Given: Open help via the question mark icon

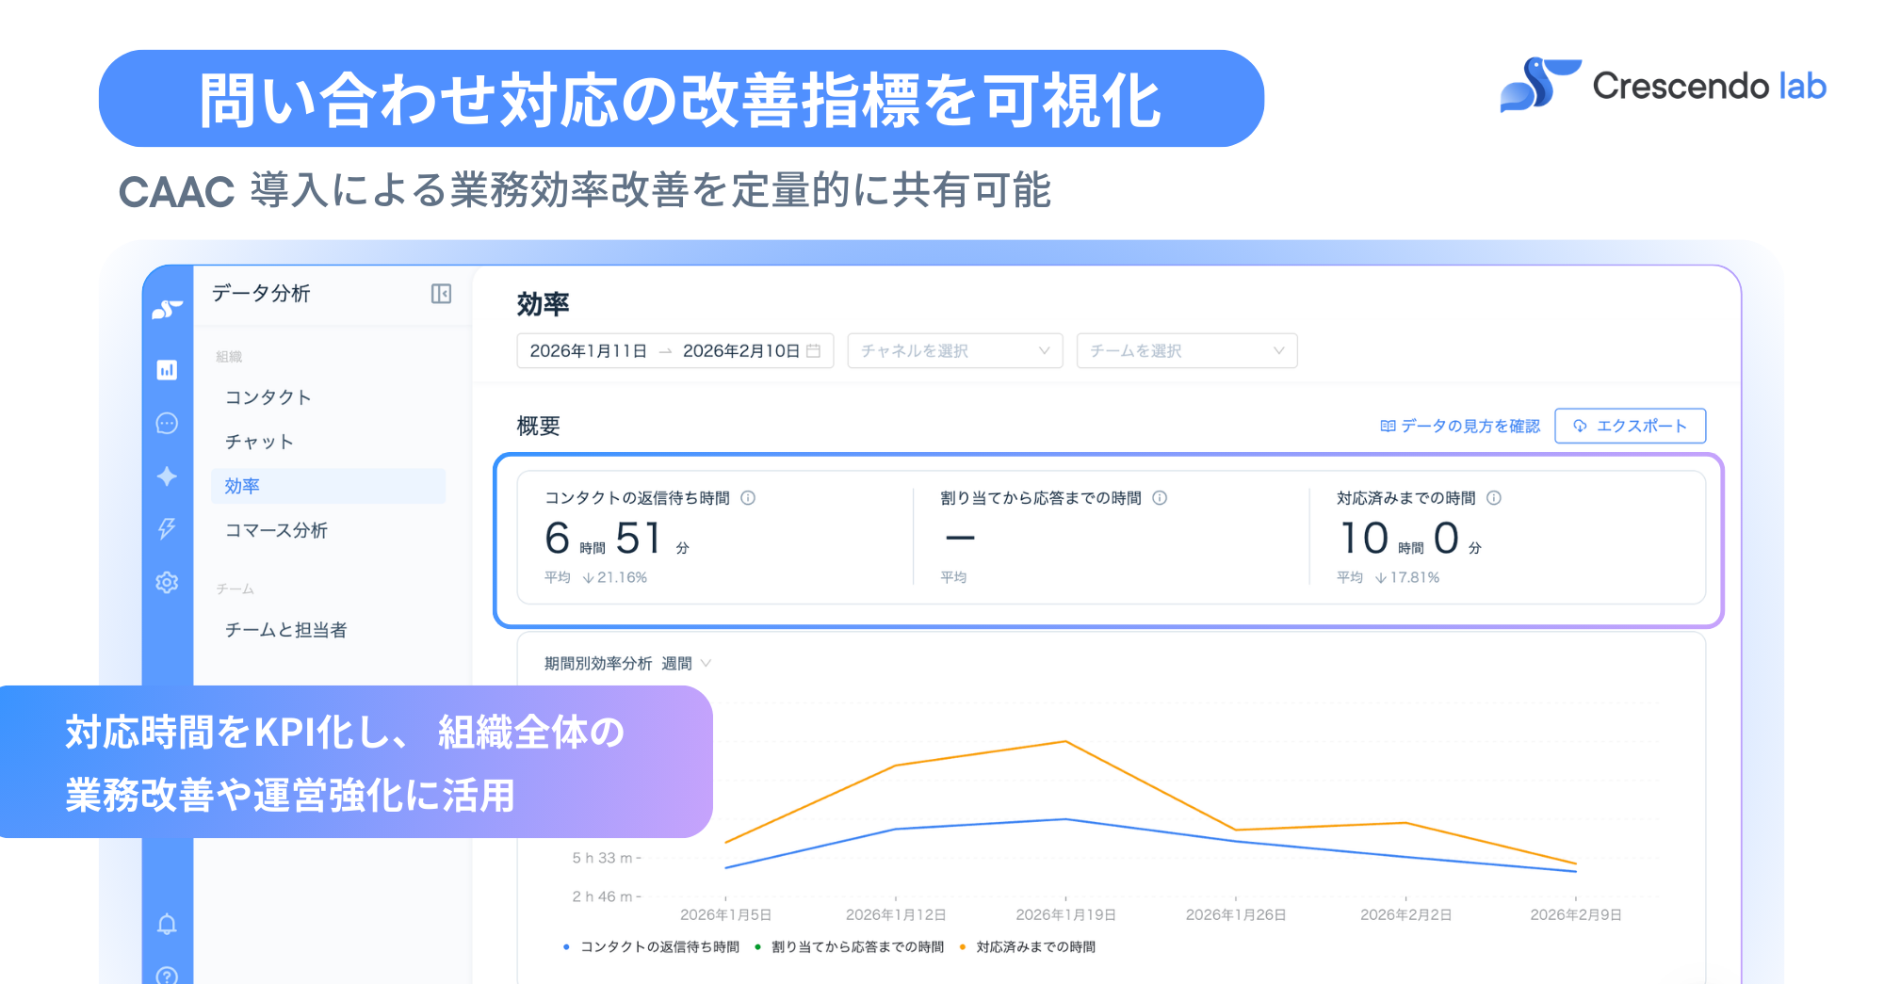Looking at the screenshot, I should [167, 976].
